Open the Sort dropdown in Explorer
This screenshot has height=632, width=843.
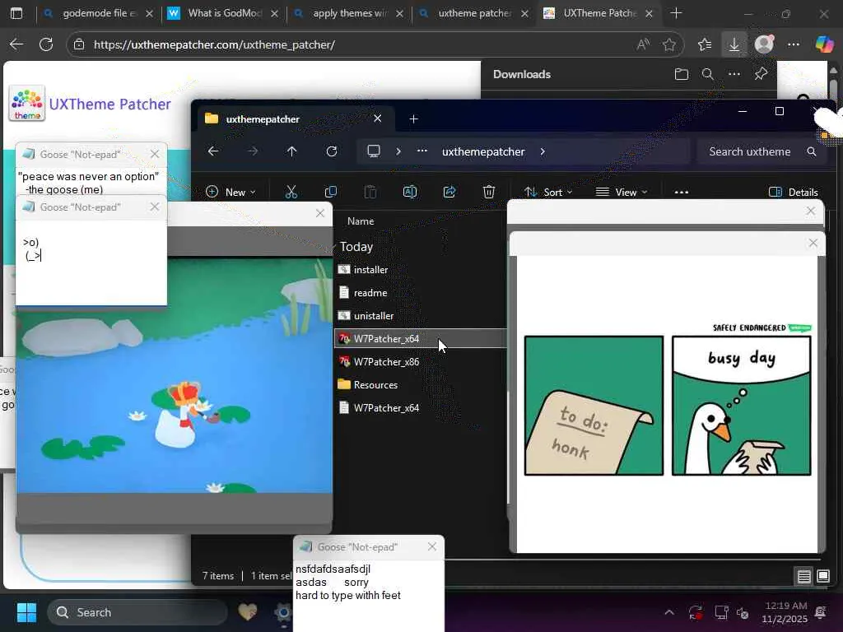click(x=548, y=192)
